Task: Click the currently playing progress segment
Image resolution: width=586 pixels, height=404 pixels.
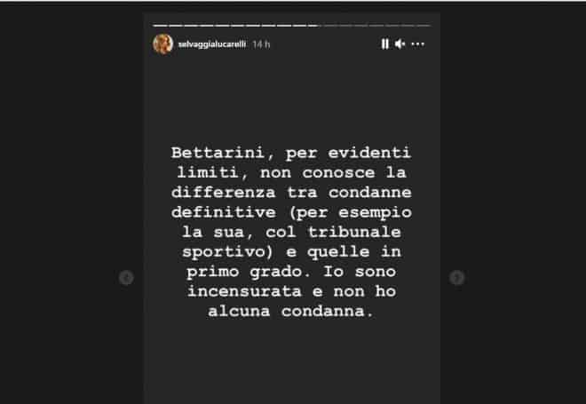Action: (x=313, y=26)
